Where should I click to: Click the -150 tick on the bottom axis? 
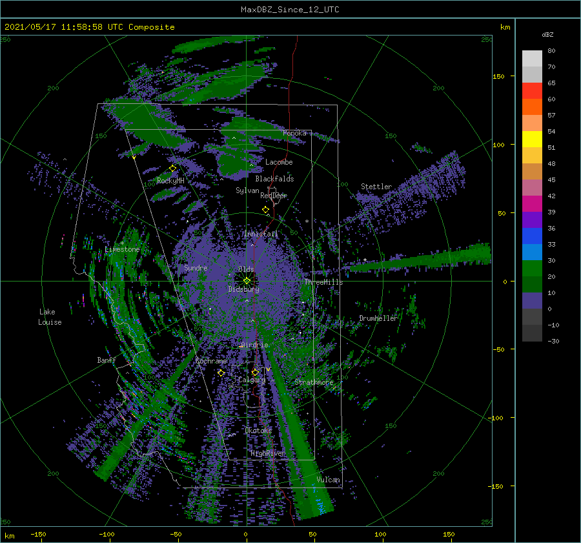(38, 534)
